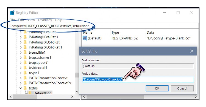Close the Edit String dialog

(192, 51)
